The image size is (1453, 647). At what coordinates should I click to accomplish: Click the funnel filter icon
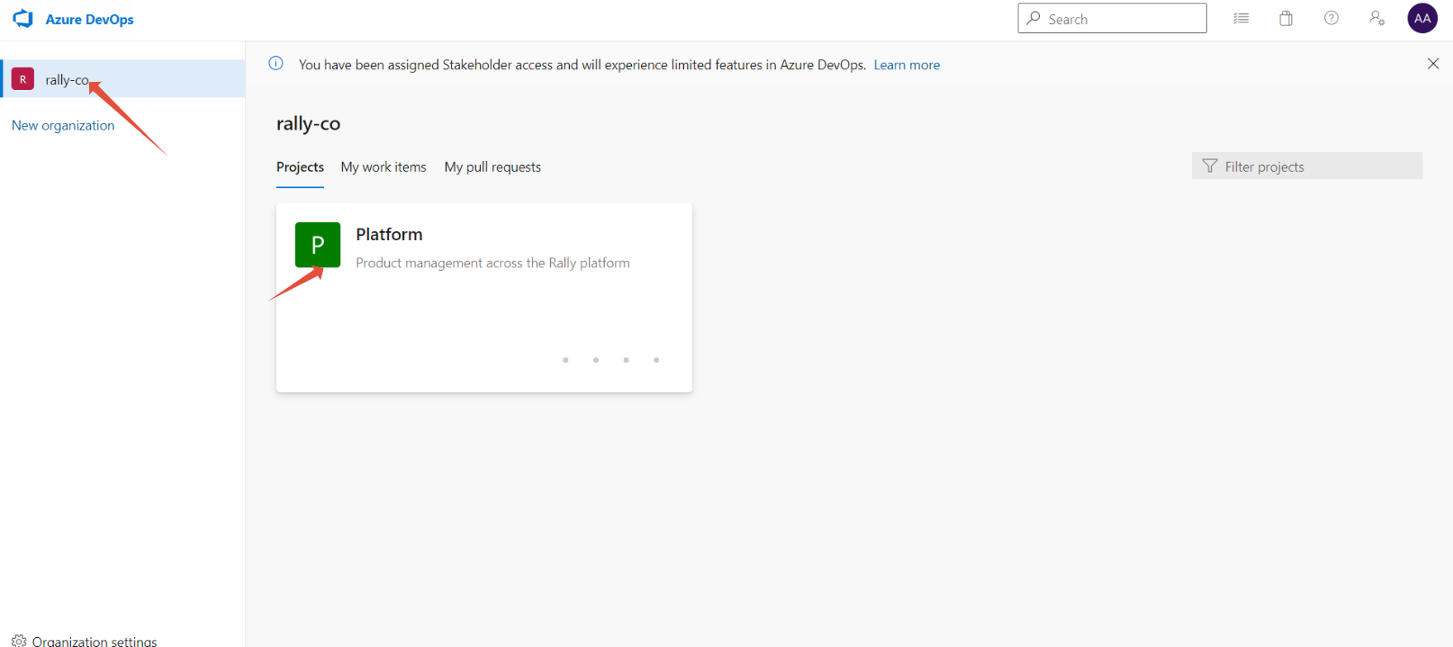[1210, 166]
